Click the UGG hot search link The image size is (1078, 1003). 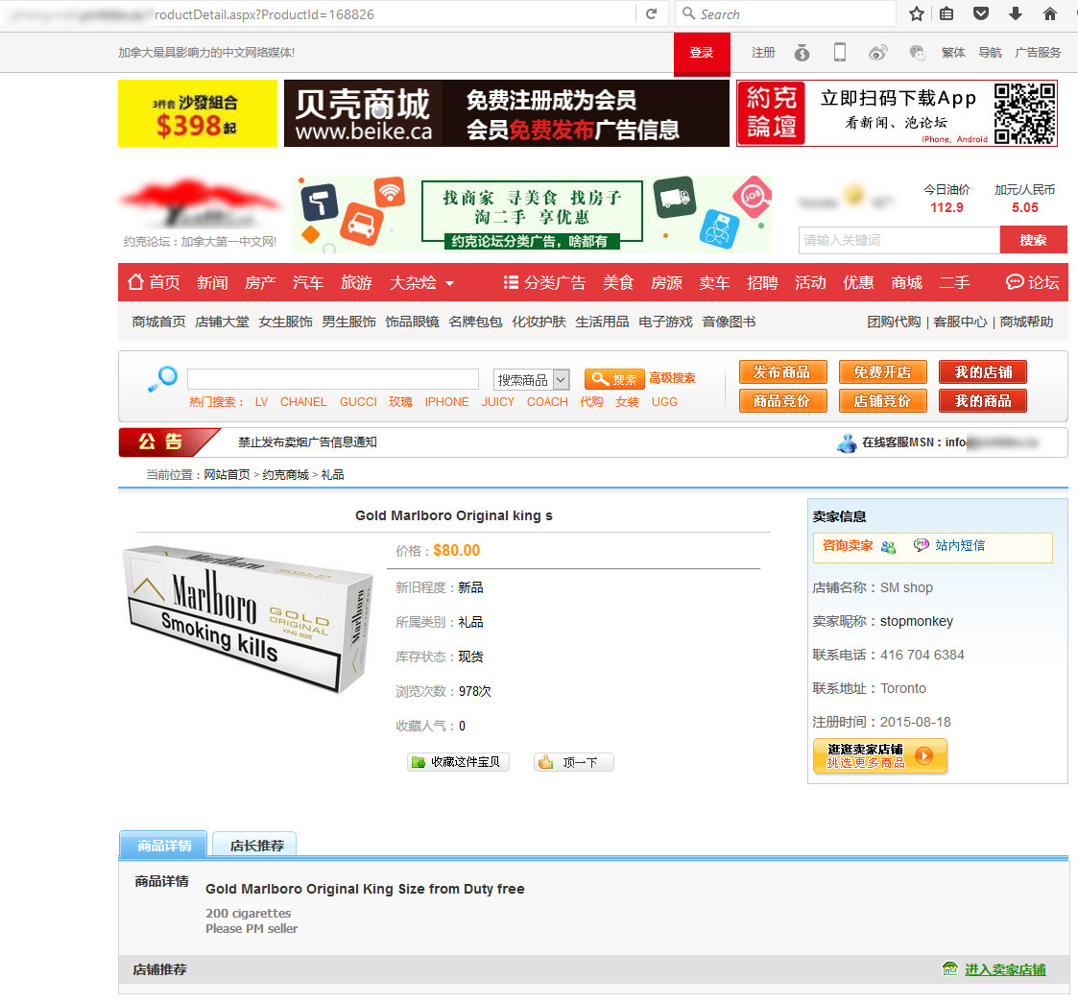click(664, 402)
